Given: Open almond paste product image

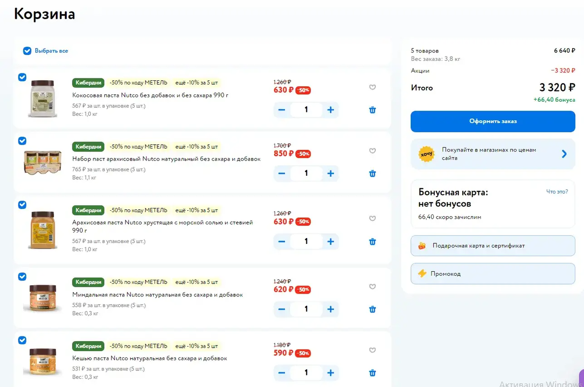Looking at the screenshot, I should [x=43, y=298].
